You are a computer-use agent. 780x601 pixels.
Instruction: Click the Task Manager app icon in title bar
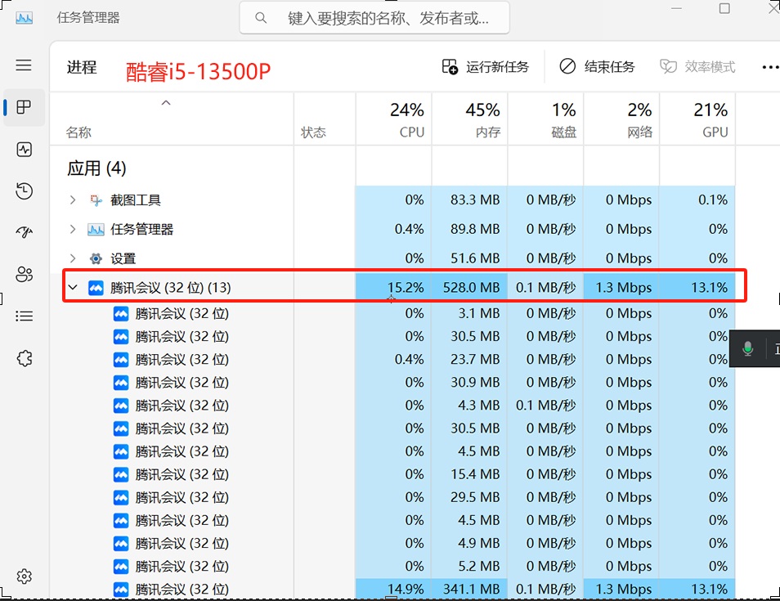click(x=24, y=19)
